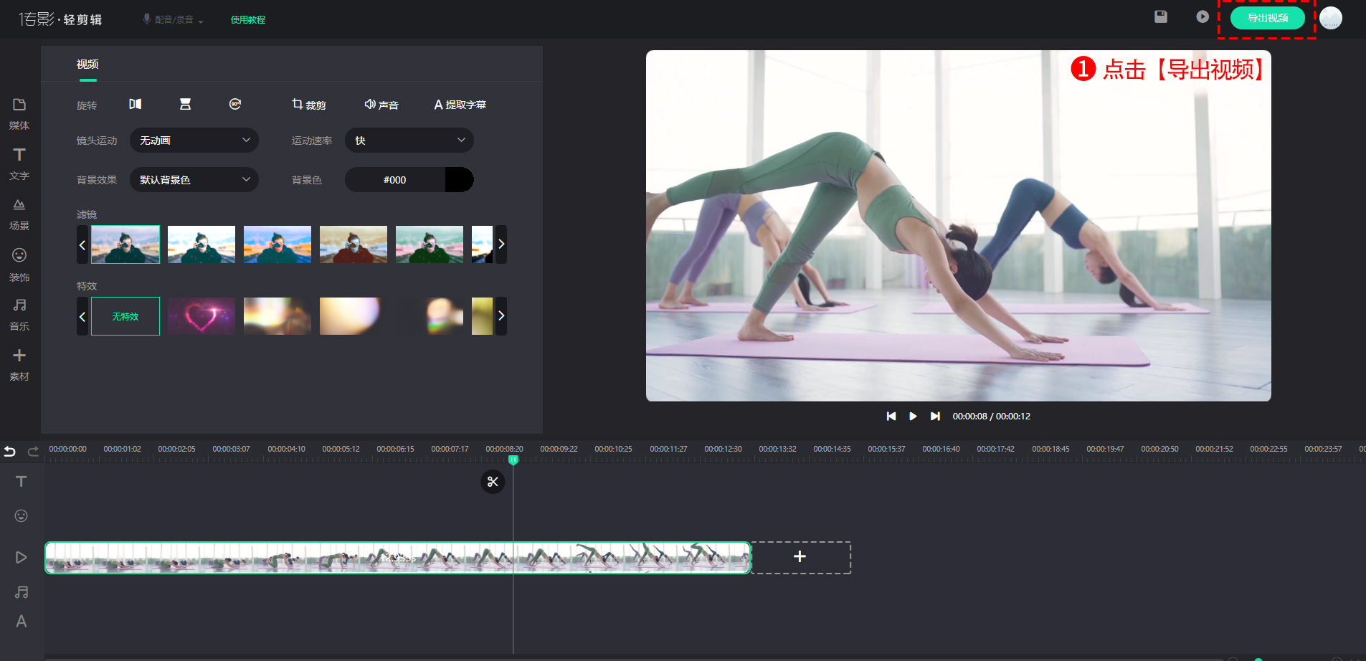Screen dimensions: 1366x661
Task: Select the music track icon in timeline
Action: click(22, 592)
